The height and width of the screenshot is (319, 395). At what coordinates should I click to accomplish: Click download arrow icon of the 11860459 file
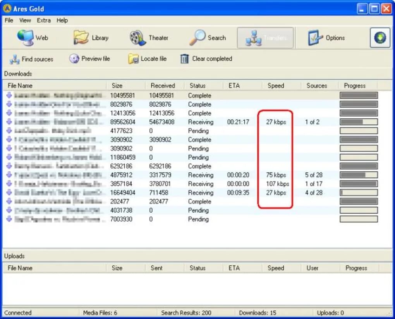point(9,157)
